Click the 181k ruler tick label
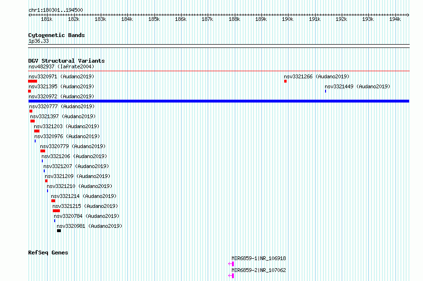This screenshot has width=423, height=281. point(47,19)
